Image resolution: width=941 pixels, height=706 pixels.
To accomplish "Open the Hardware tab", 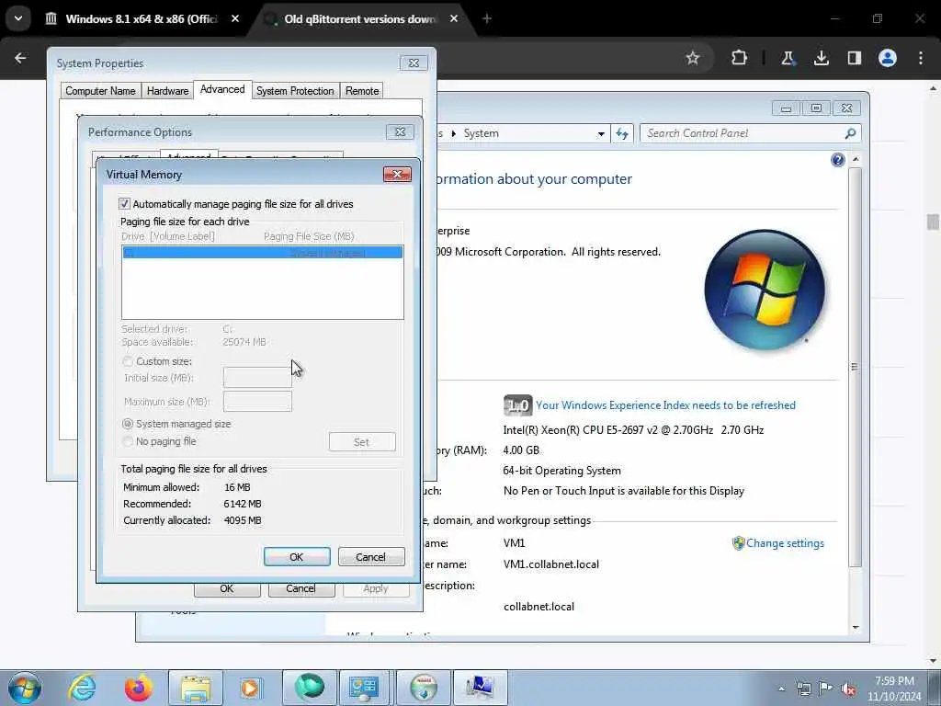I will 167,91.
